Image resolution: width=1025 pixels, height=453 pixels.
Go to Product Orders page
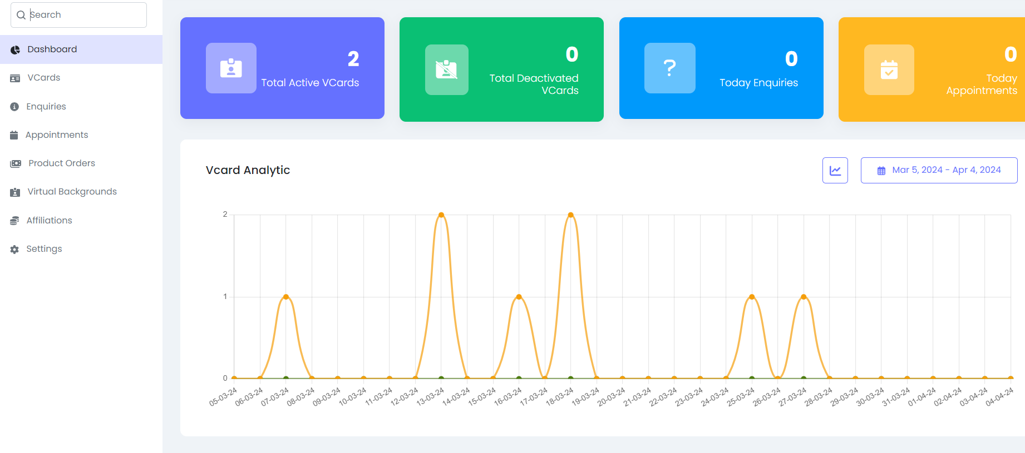point(62,163)
